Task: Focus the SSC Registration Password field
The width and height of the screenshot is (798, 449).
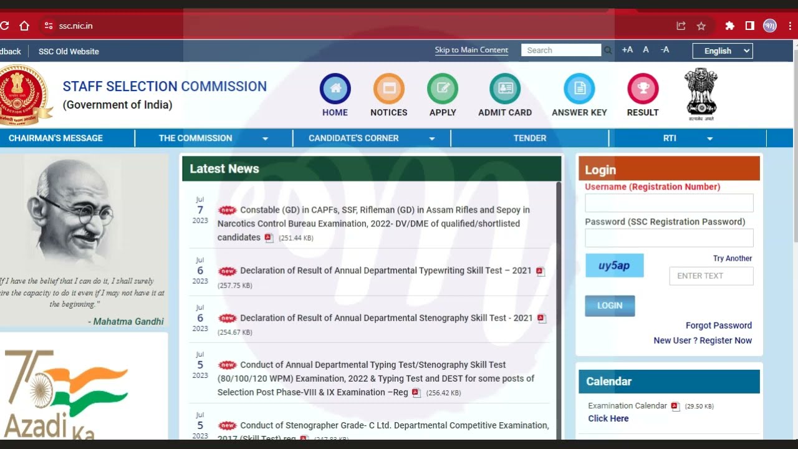Action: tap(669, 238)
